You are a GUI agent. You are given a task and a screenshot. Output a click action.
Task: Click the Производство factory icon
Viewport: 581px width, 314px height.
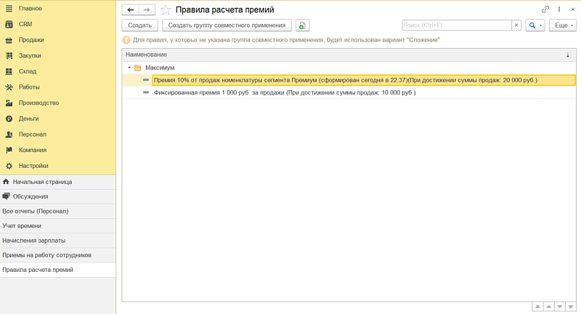[x=9, y=102]
